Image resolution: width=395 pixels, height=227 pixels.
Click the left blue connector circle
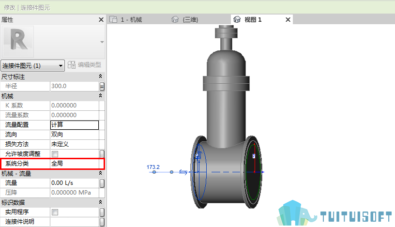(199, 172)
